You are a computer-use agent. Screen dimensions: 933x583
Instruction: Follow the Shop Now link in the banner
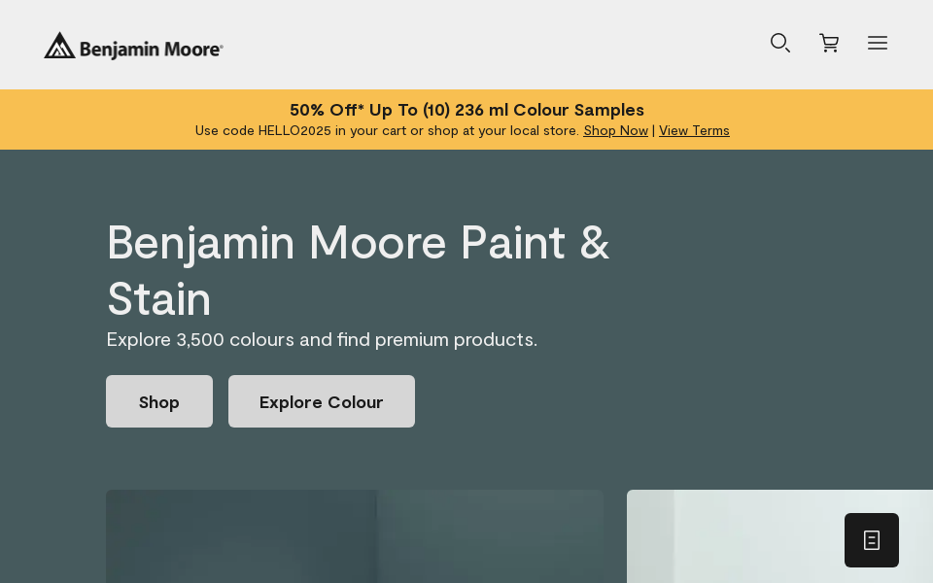(x=615, y=130)
